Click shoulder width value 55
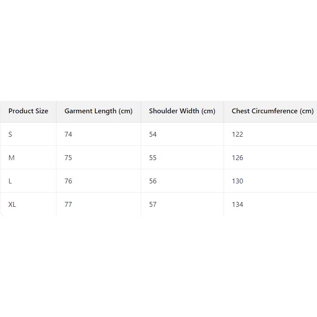The image size is (317, 317). click(153, 158)
